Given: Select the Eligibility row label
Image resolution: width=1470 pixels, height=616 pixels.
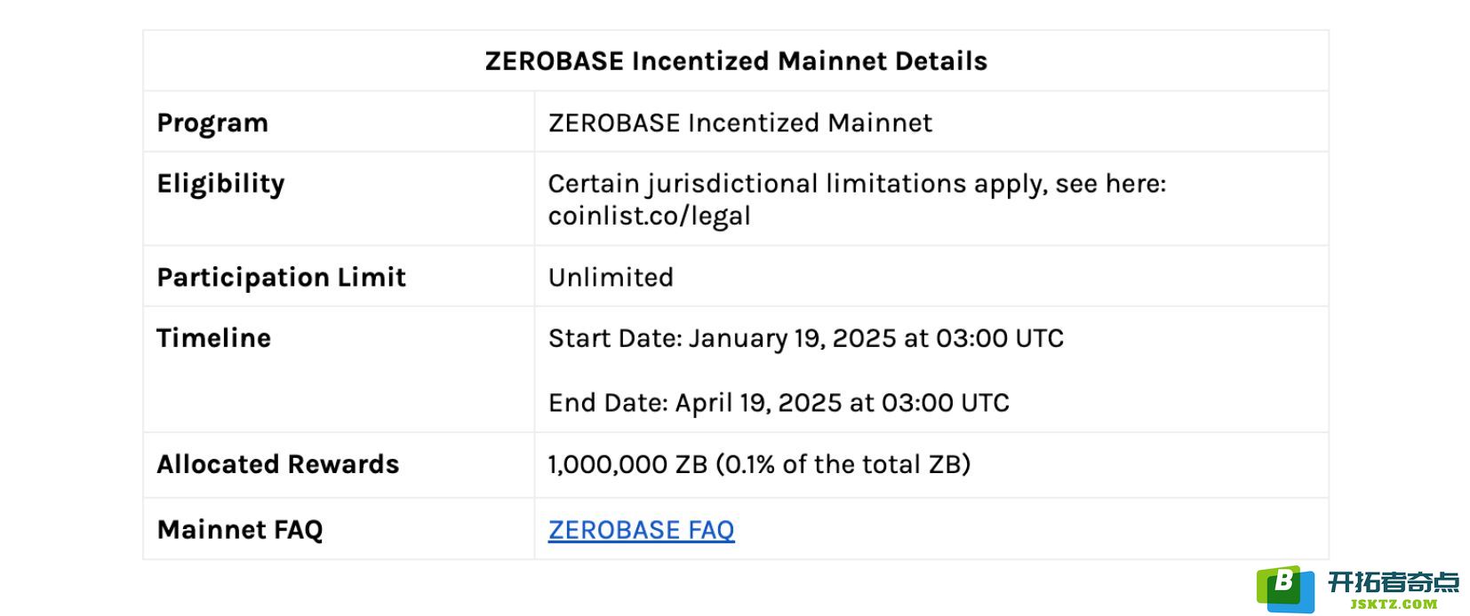Looking at the screenshot, I should tap(220, 184).
